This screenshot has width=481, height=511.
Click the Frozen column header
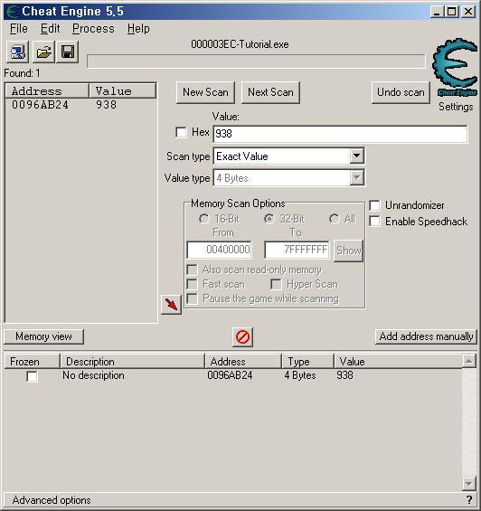click(33, 362)
